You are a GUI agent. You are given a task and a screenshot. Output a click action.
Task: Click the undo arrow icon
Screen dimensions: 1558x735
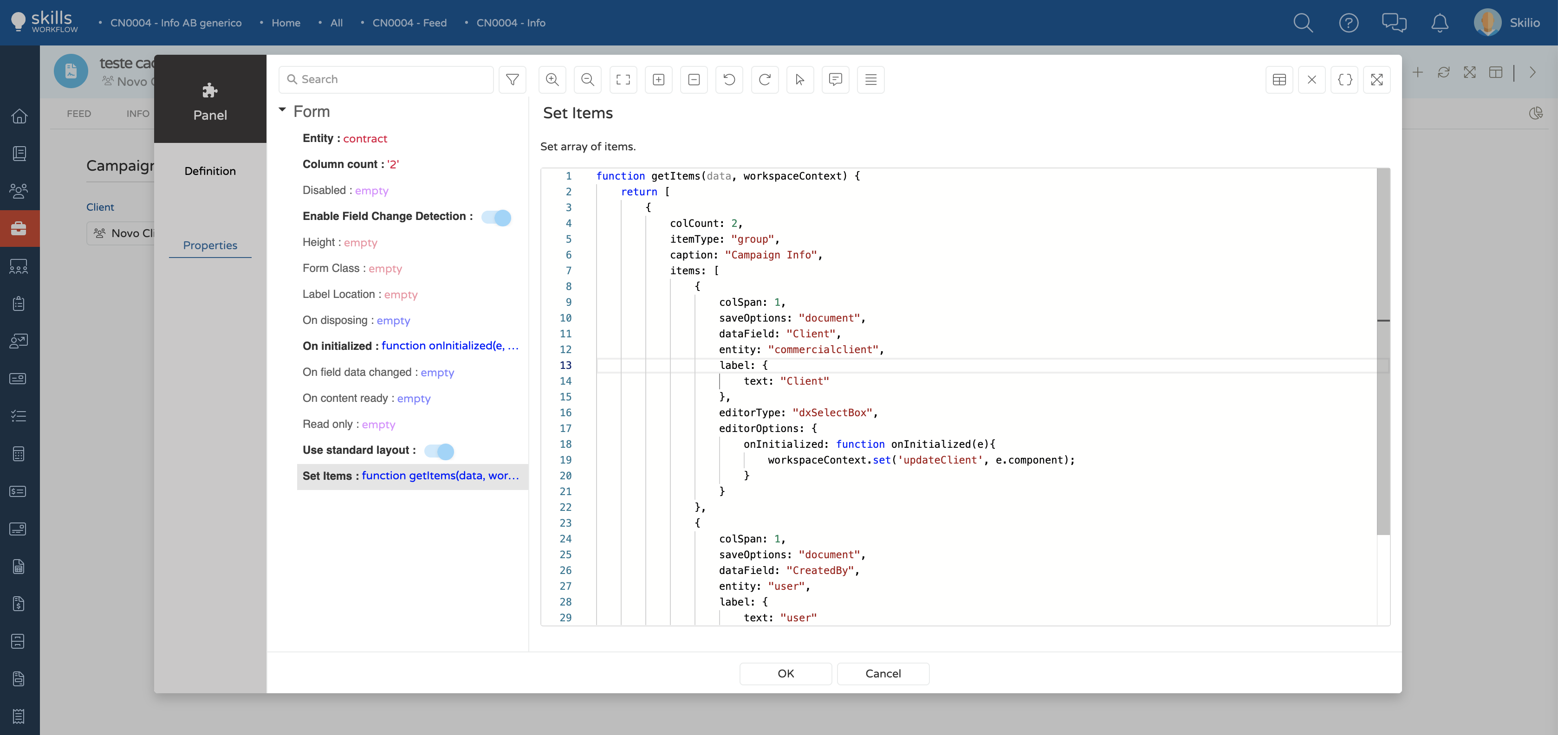click(x=729, y=79)
